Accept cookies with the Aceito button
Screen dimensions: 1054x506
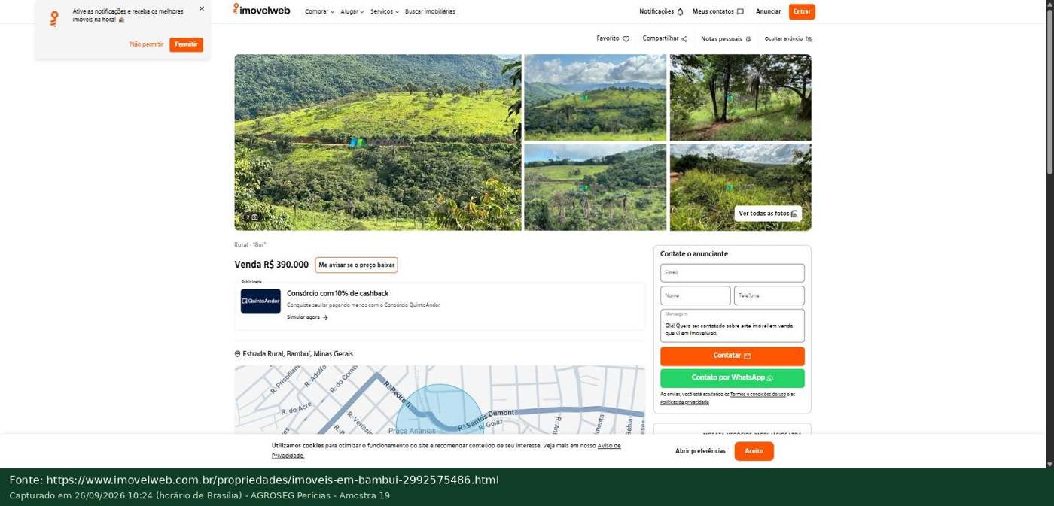[x=754, y=451]
